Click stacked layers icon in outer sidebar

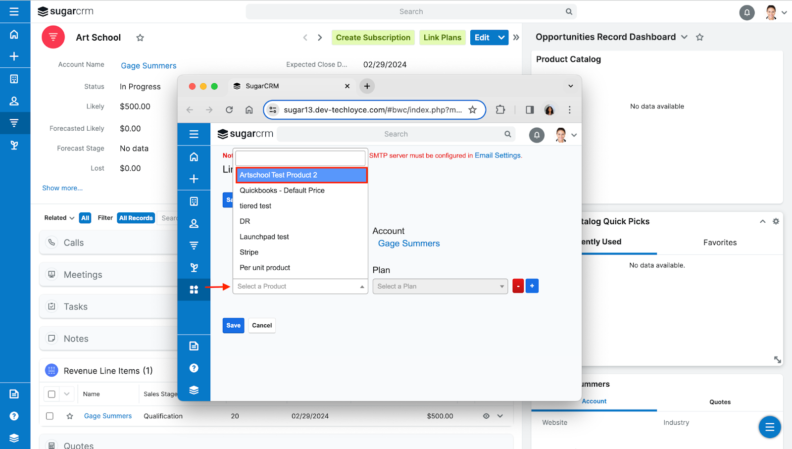14,438
